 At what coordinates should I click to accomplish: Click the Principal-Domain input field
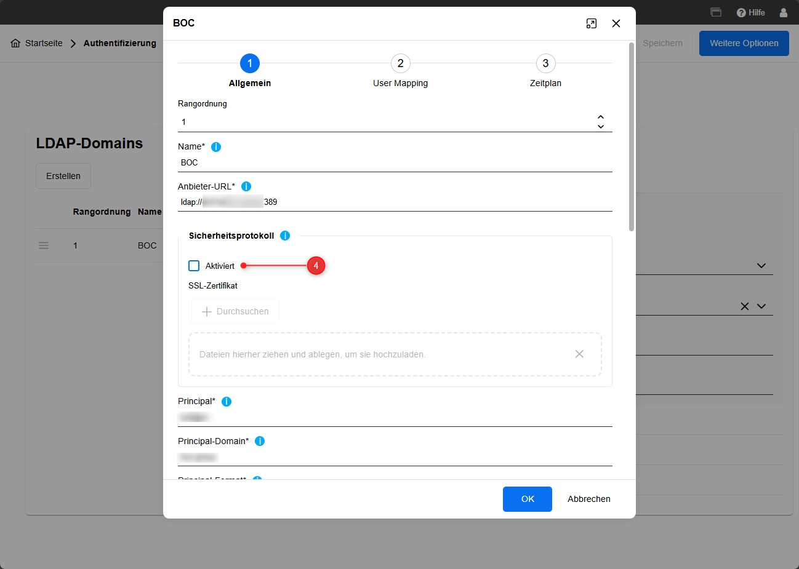tap(395, 457)
